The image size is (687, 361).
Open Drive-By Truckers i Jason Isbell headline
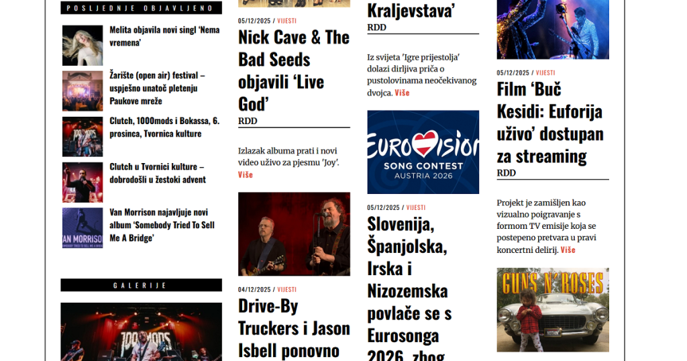click(x=294, y=329)
